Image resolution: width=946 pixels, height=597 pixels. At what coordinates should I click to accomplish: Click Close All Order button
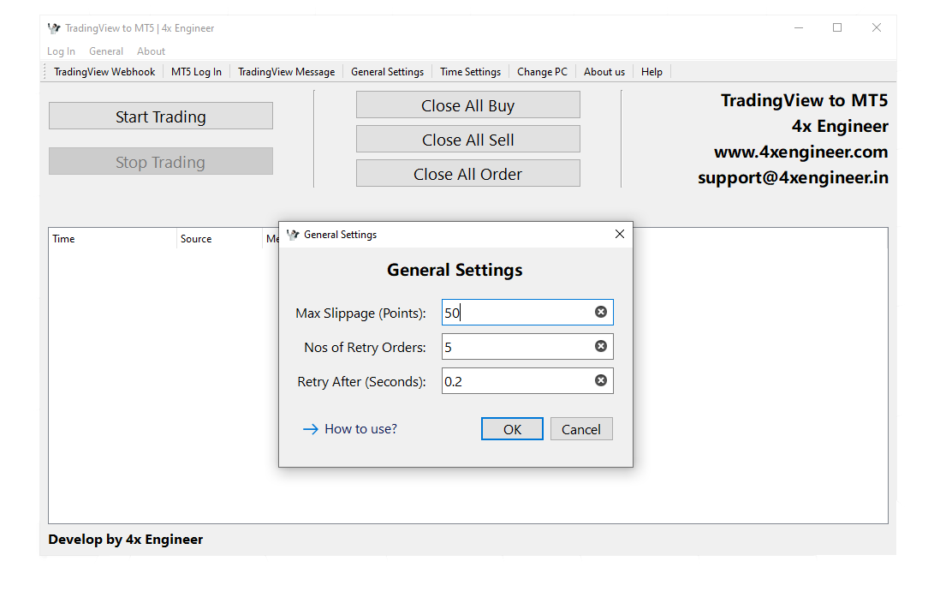(x=468, y=174)
